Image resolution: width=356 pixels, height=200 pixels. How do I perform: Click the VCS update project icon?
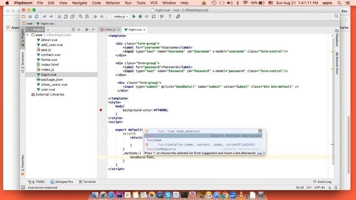pyautogui.click(x=154, y=17)
